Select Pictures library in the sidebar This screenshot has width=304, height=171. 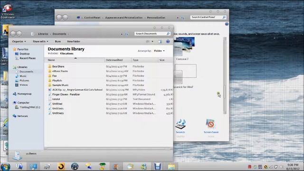(x=22, y=80)
